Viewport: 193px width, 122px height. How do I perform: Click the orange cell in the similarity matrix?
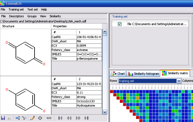tap(137, 98)
